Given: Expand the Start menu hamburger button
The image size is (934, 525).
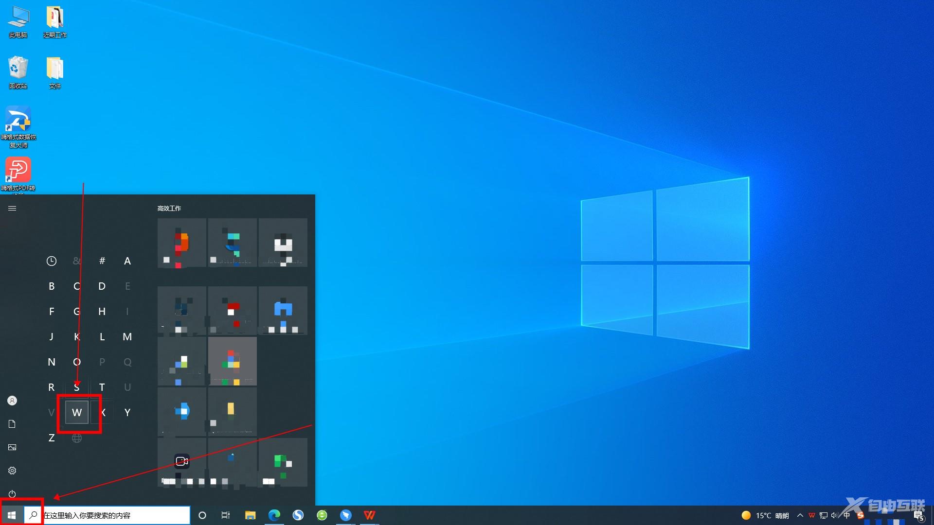Looking at the screenshot, I should click(x=12, y=208).
